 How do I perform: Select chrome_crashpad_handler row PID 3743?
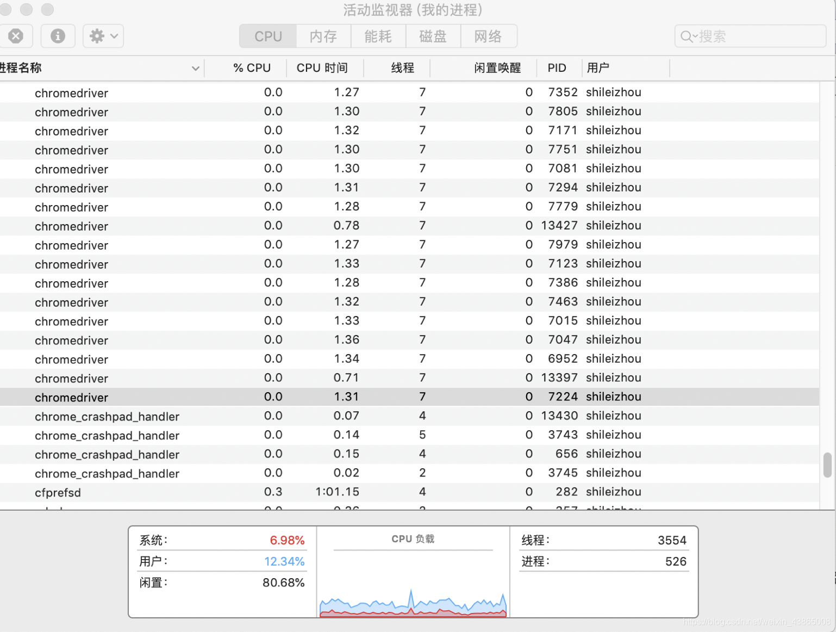(409, 436)
